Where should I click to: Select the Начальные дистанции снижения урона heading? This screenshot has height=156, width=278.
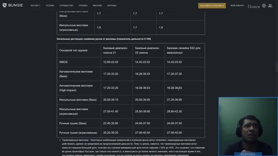click(104, 39)
